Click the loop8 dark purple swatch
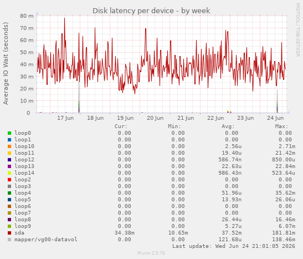This screenshot has height=259, width=303. tap(9, 220)
